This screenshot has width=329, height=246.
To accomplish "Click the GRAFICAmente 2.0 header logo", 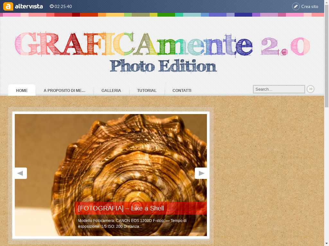I will click(x=162, y=44).
